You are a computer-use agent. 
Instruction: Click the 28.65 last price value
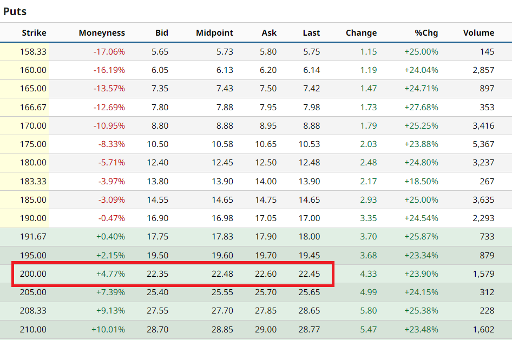309,311
